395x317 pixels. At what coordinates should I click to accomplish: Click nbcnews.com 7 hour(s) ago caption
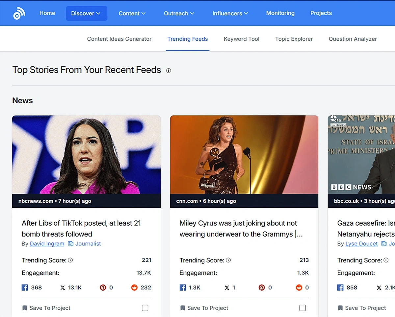click(55, 201)
